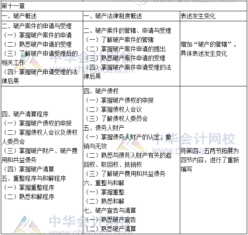Image resolution: width=248 pixels, height=235 pixels.
Task: Click the heading 二、破产案件的申请与受理
Action: pos(37,26)
